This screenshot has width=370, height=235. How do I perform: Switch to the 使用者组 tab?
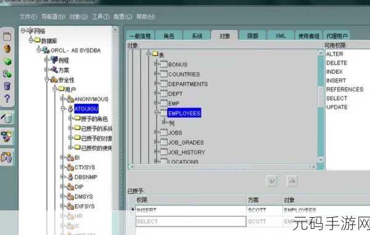pos(309,36)
